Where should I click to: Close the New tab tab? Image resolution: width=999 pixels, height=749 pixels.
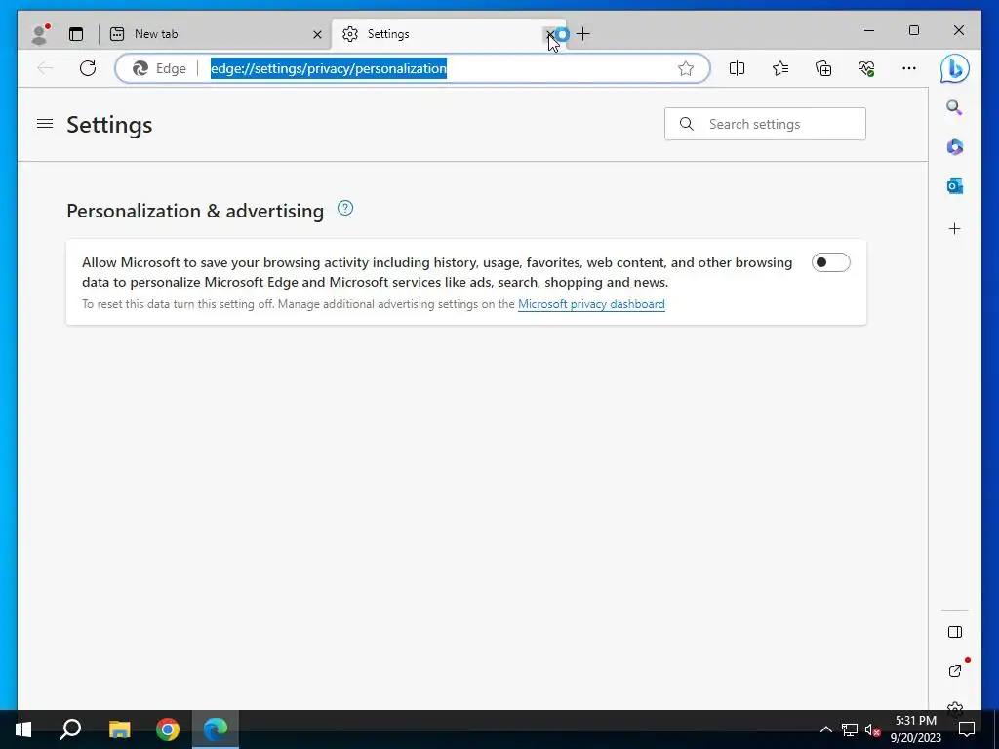(x=317, y=34)
